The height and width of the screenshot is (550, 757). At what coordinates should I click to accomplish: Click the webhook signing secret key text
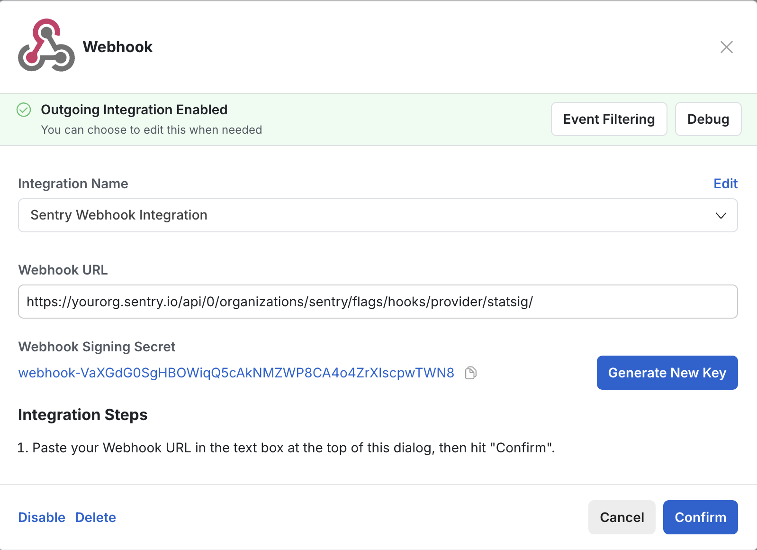tap(236, 373)
